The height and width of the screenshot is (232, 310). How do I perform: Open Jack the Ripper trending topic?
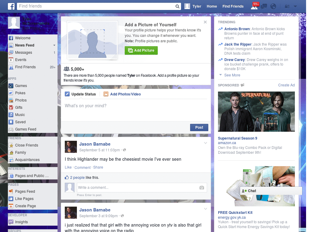tap(238, 44)
